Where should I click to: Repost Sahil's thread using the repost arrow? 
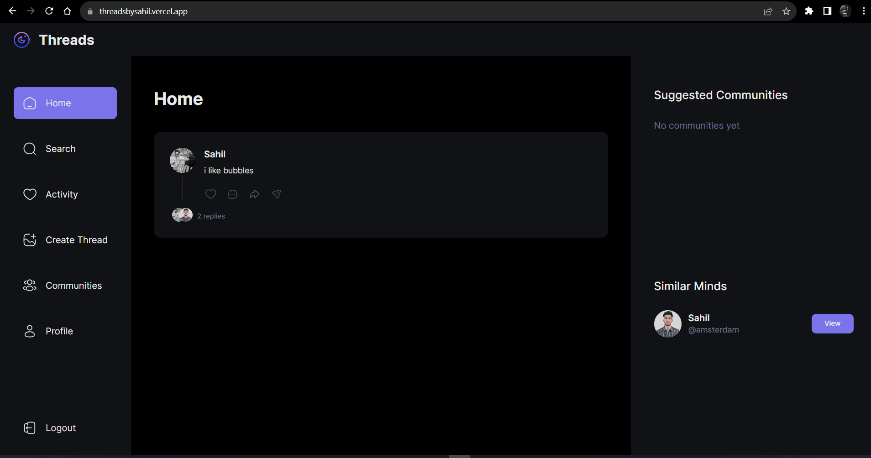(x=254, y=194)
